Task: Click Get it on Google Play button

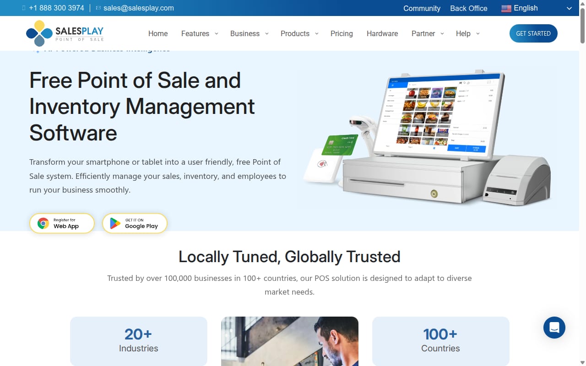Action: [135, 223]
